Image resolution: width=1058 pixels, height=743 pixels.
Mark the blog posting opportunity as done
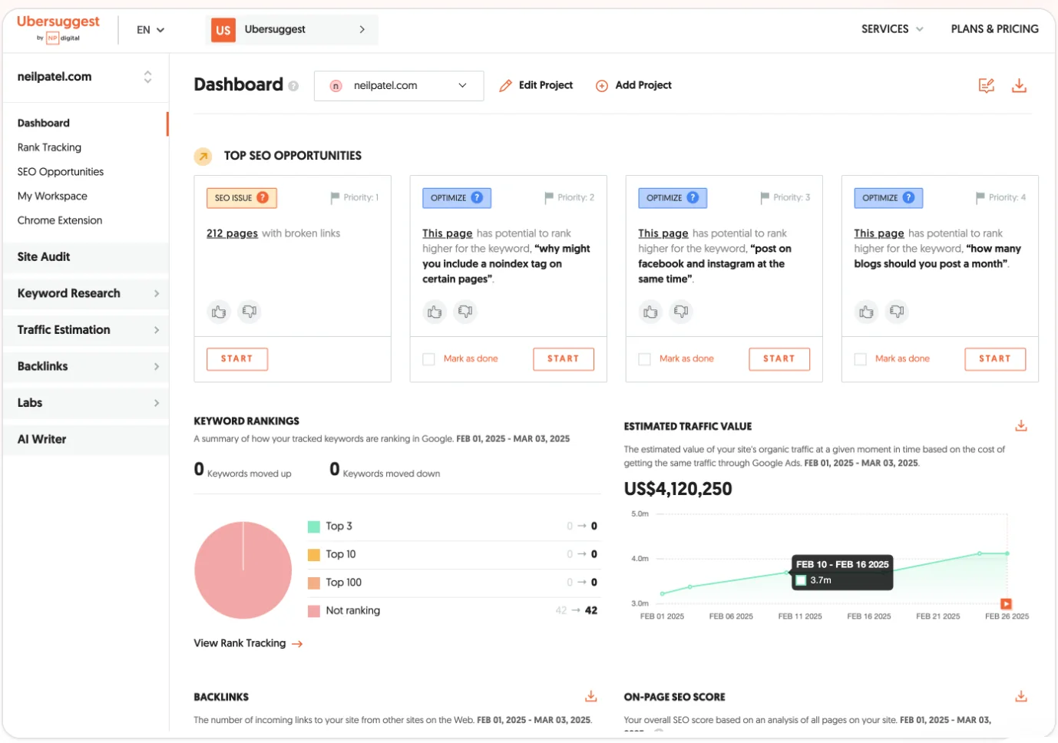click(x=860, y=358)
